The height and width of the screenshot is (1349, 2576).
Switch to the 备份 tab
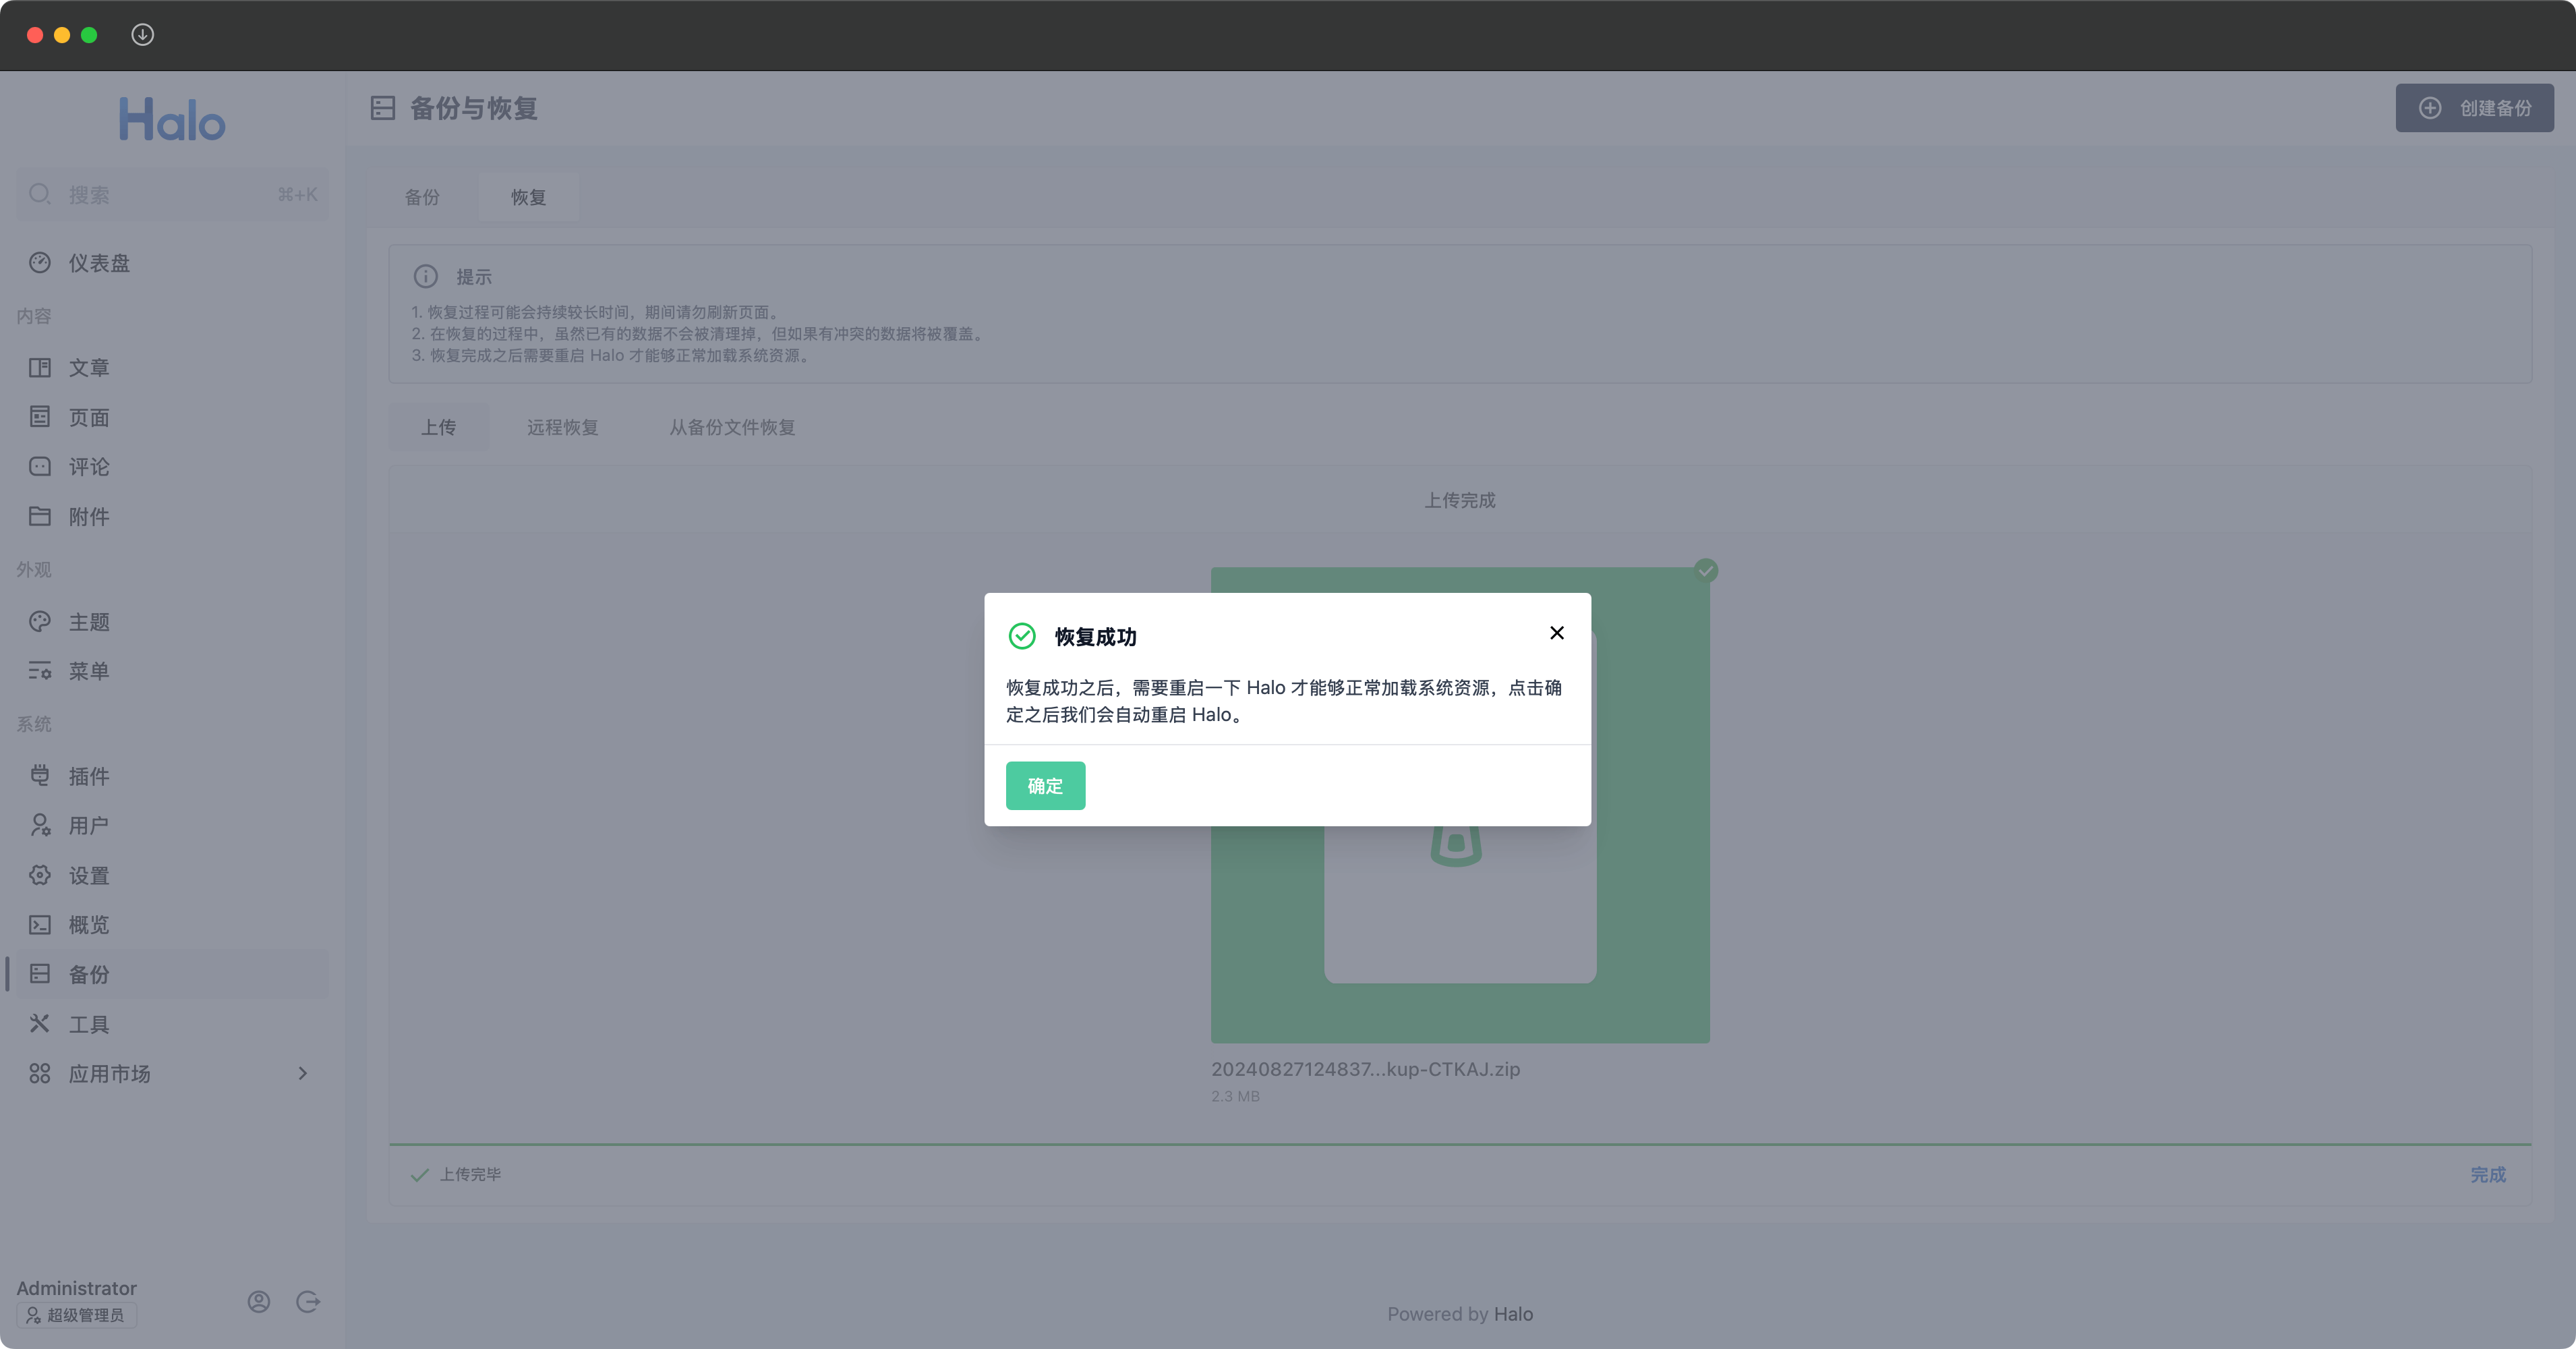[x=422, y=197]
